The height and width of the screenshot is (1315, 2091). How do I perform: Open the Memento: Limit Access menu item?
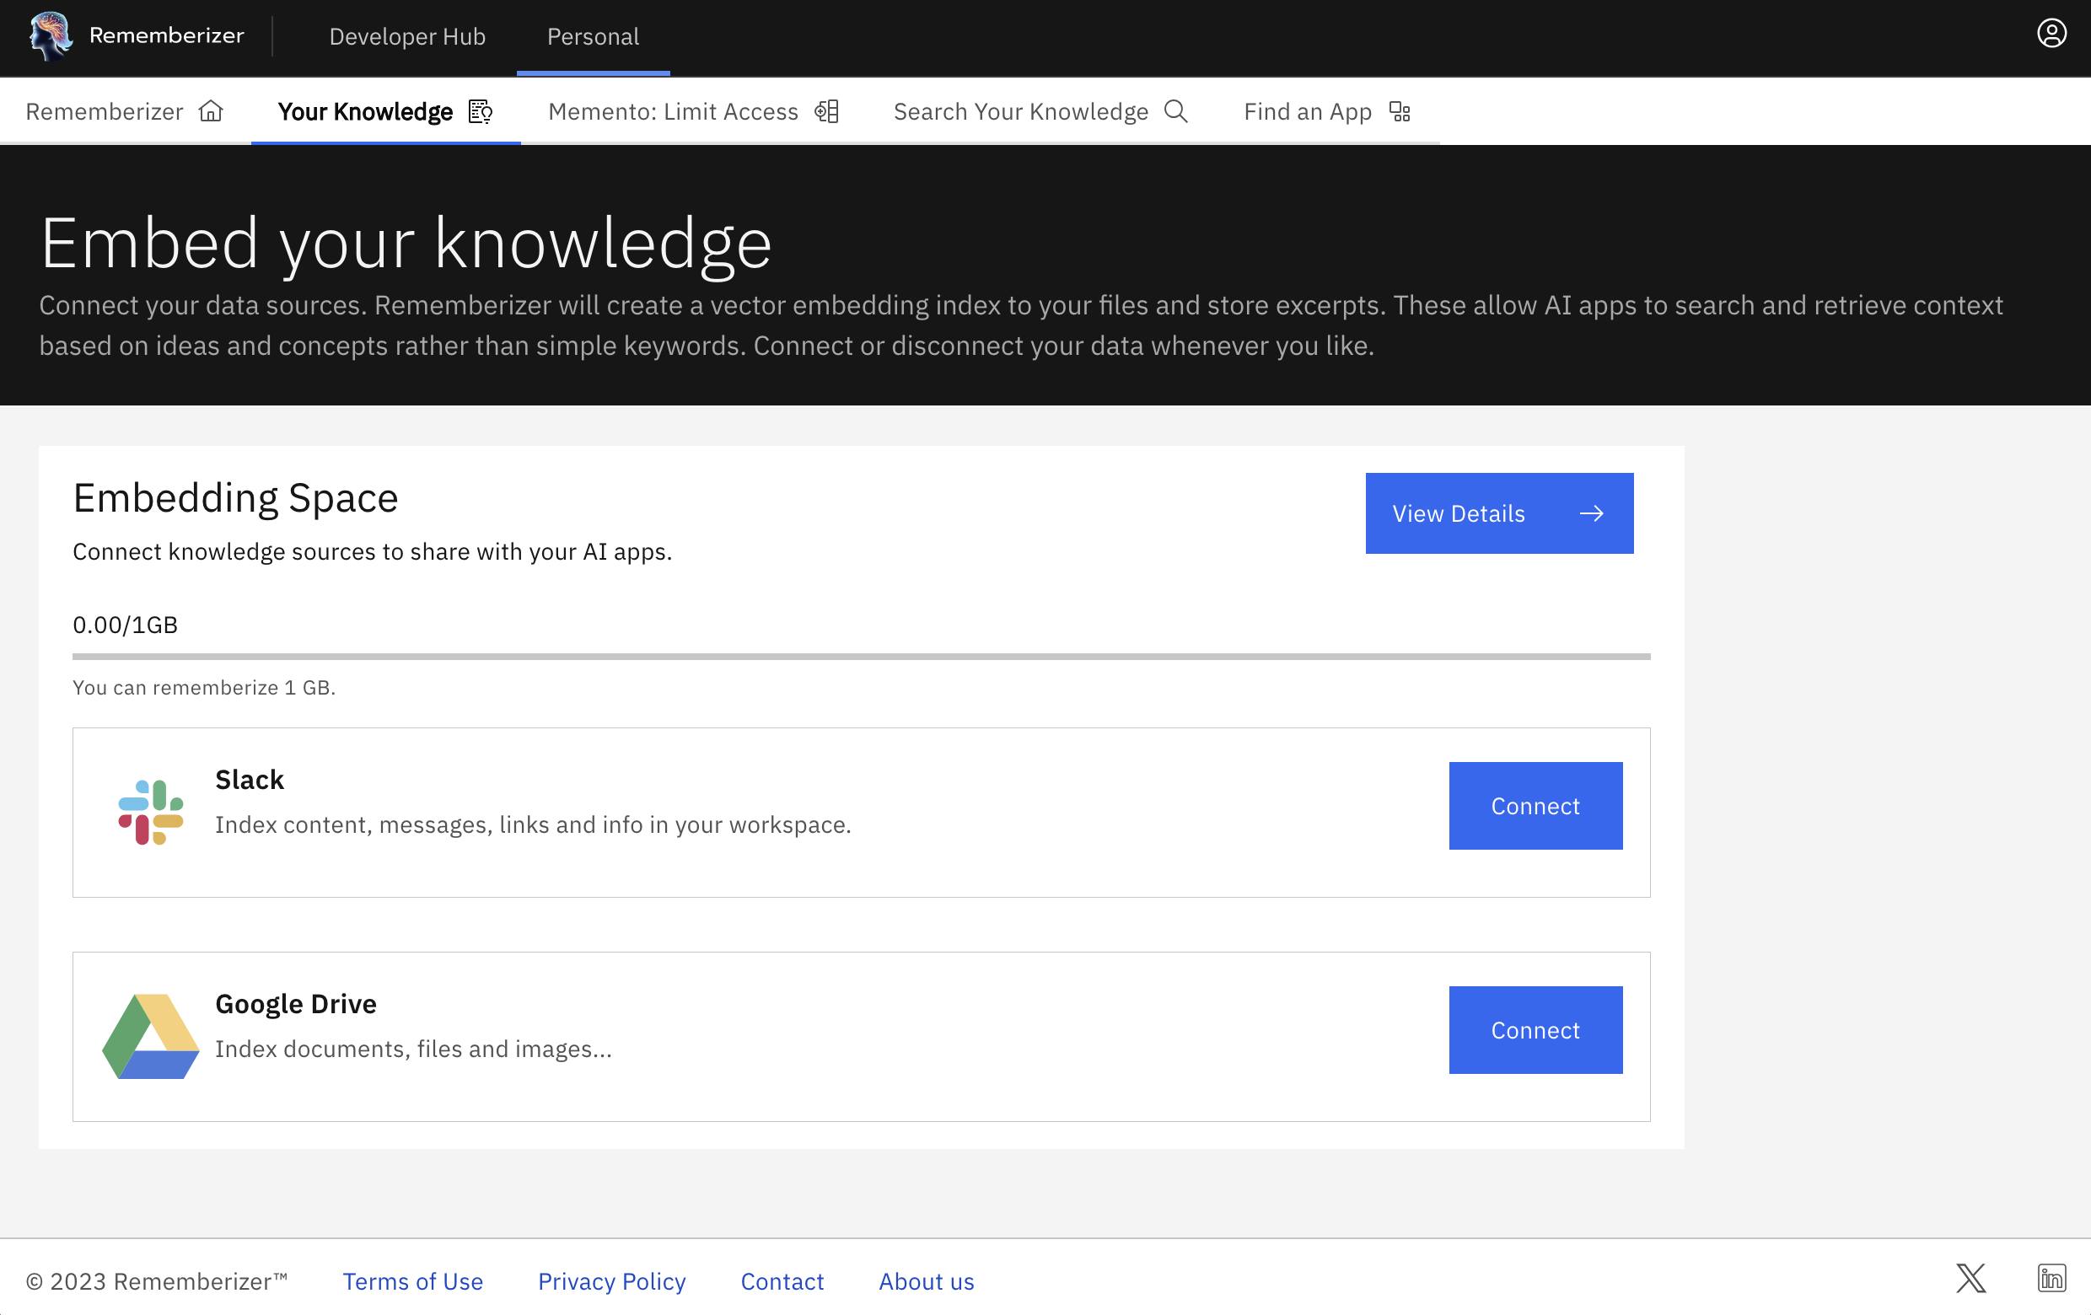tap(673, 111)
